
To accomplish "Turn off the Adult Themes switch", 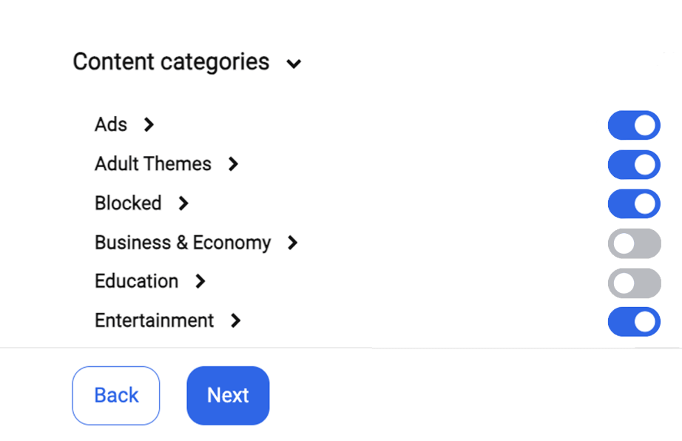I will [x=634, y=164].
